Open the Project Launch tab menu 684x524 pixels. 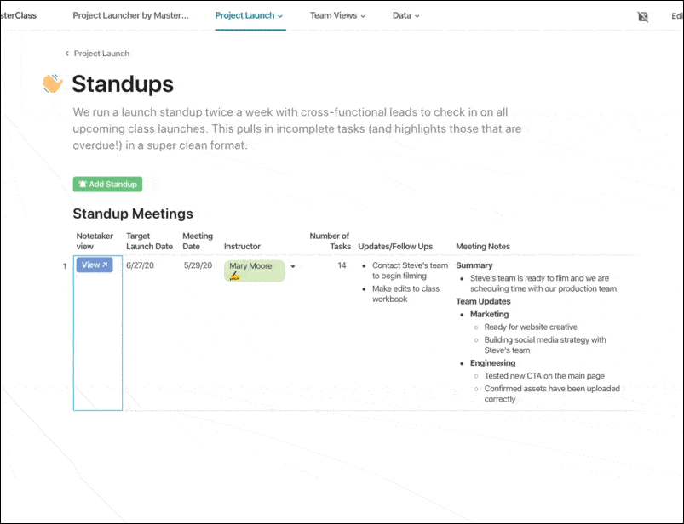click(249, 15)
